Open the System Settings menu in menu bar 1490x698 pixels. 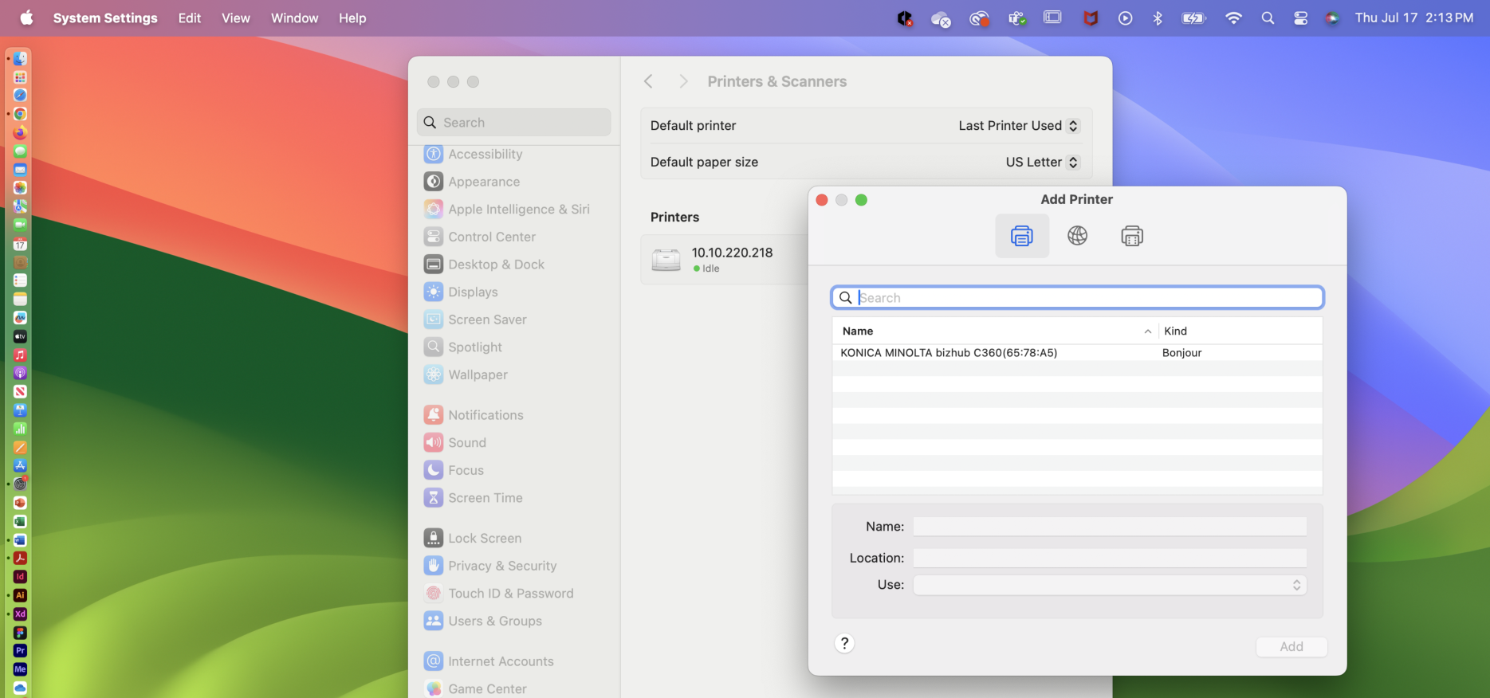coord(105,18)
